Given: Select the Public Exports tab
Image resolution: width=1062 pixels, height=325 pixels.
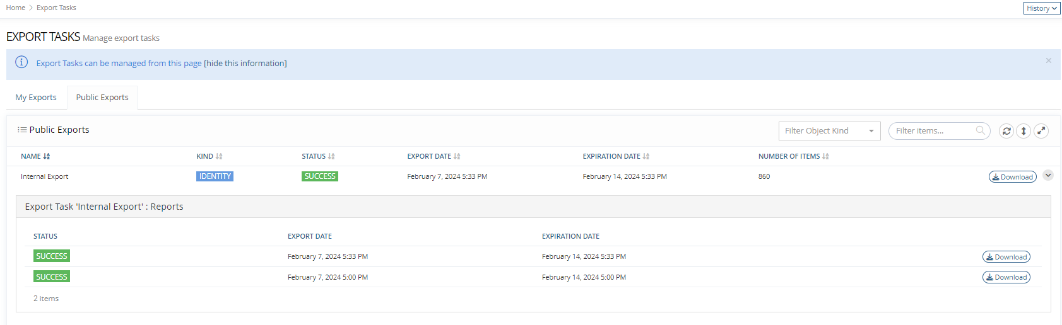Looking at the screenshot, I should (102, 98).
